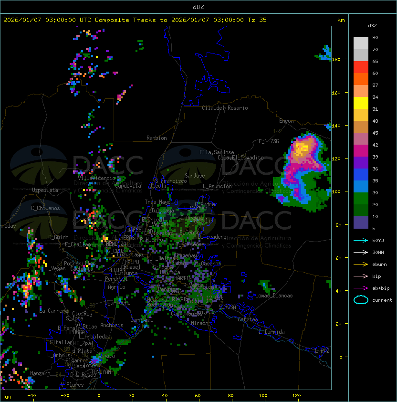Click the 'Clla.del_Rosario' map label
Screen dimensions: 397x402
tap(225, 108)
